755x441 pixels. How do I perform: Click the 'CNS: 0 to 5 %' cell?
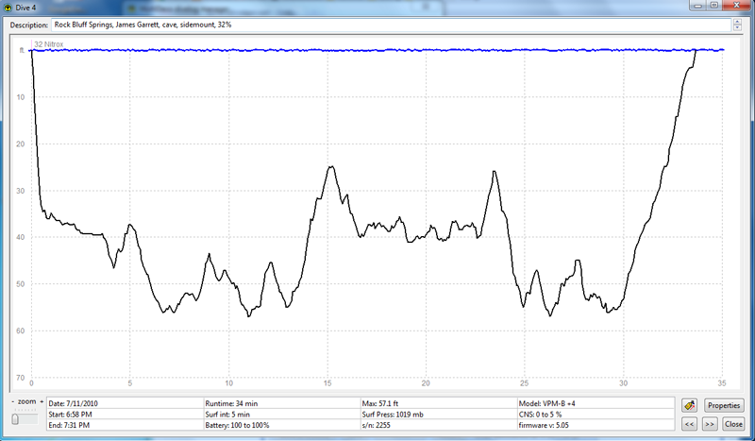[596, 414]
